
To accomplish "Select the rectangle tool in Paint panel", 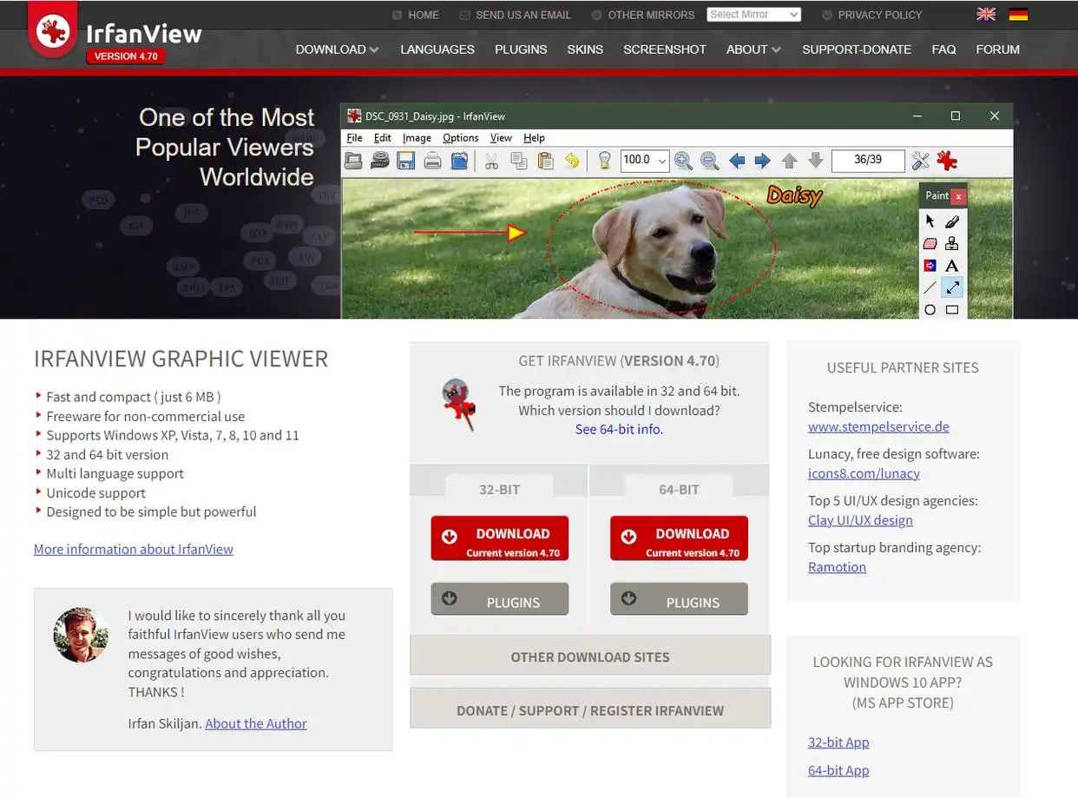I will [x=952, y=309].
